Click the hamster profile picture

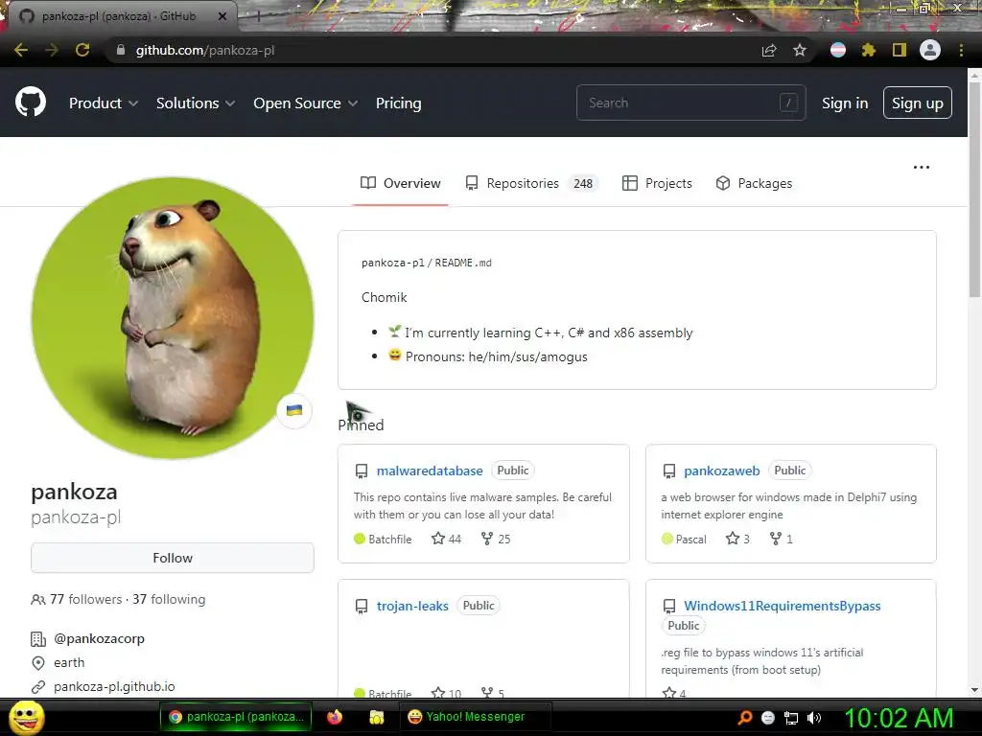click(173, 318)
